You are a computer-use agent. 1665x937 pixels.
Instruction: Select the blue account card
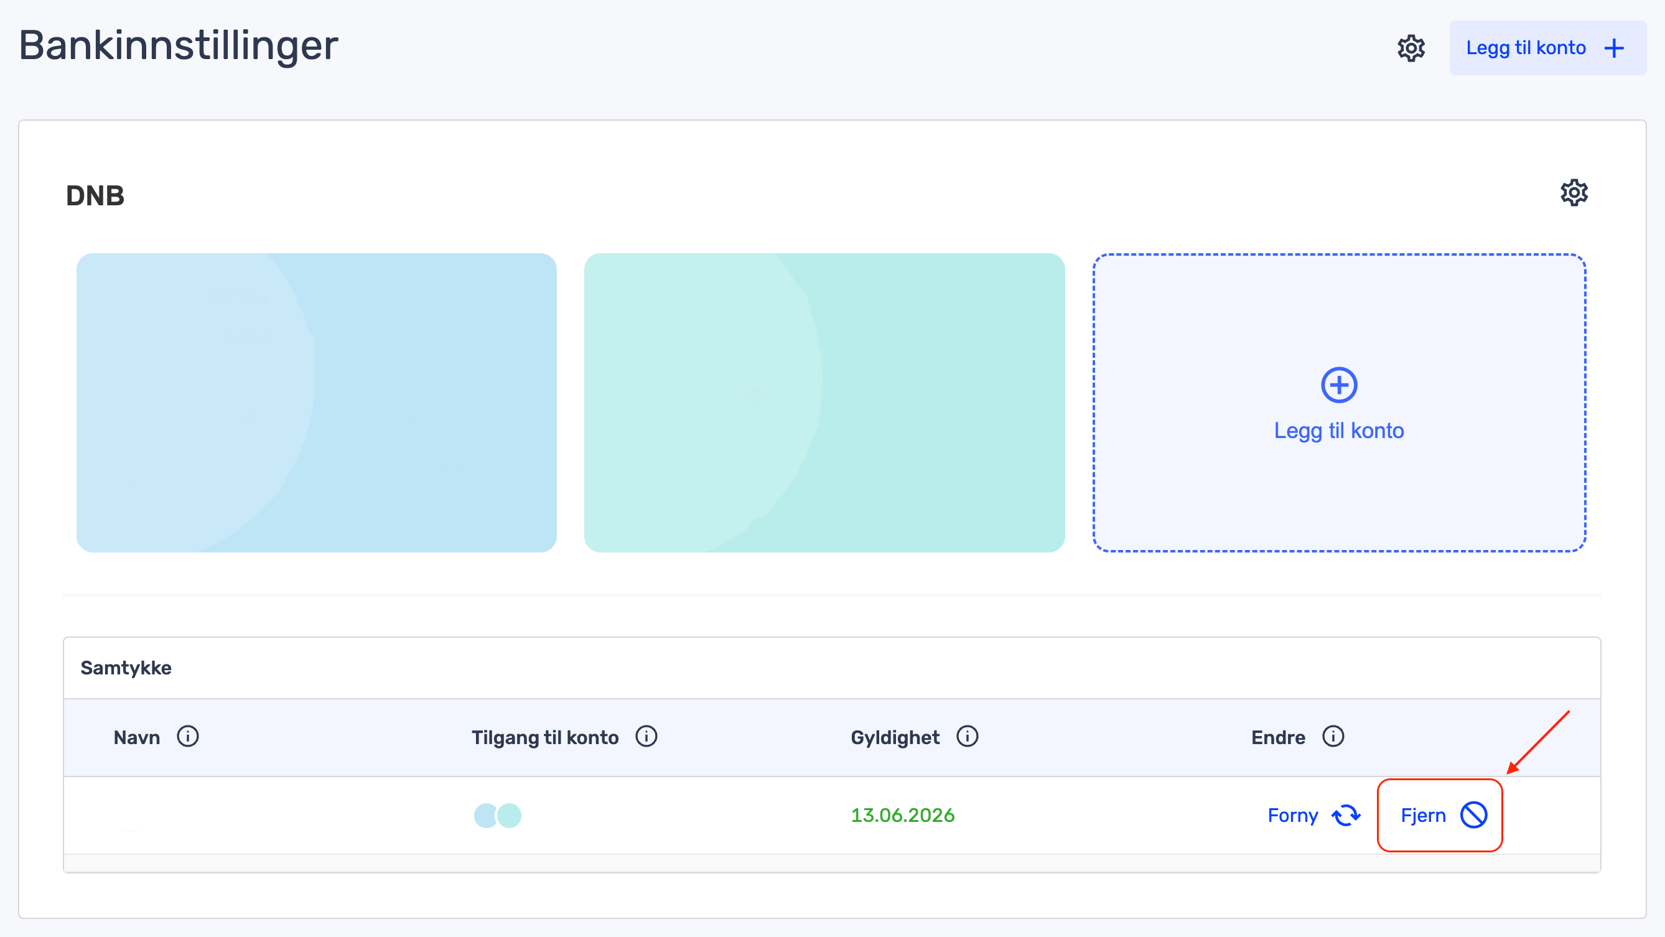(316, 403)
